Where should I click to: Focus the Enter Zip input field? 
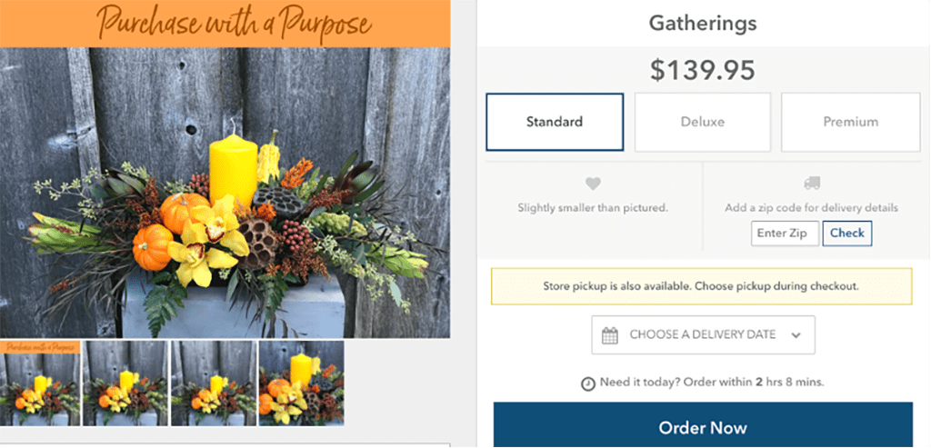pyautogui.click(x=785, y=234)
